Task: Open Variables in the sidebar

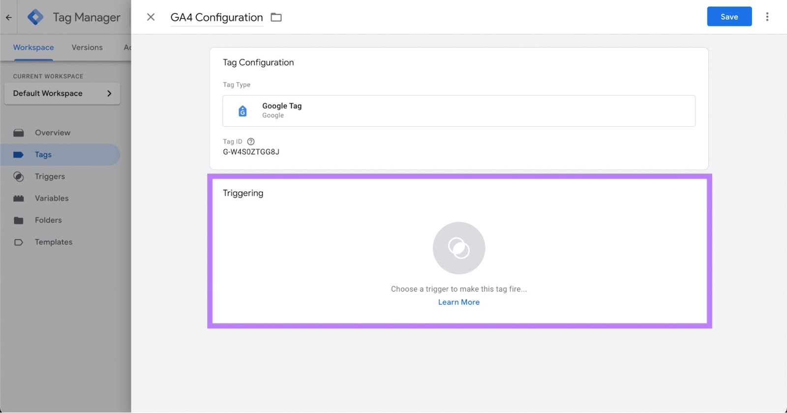Action: (x=52, y=199)
